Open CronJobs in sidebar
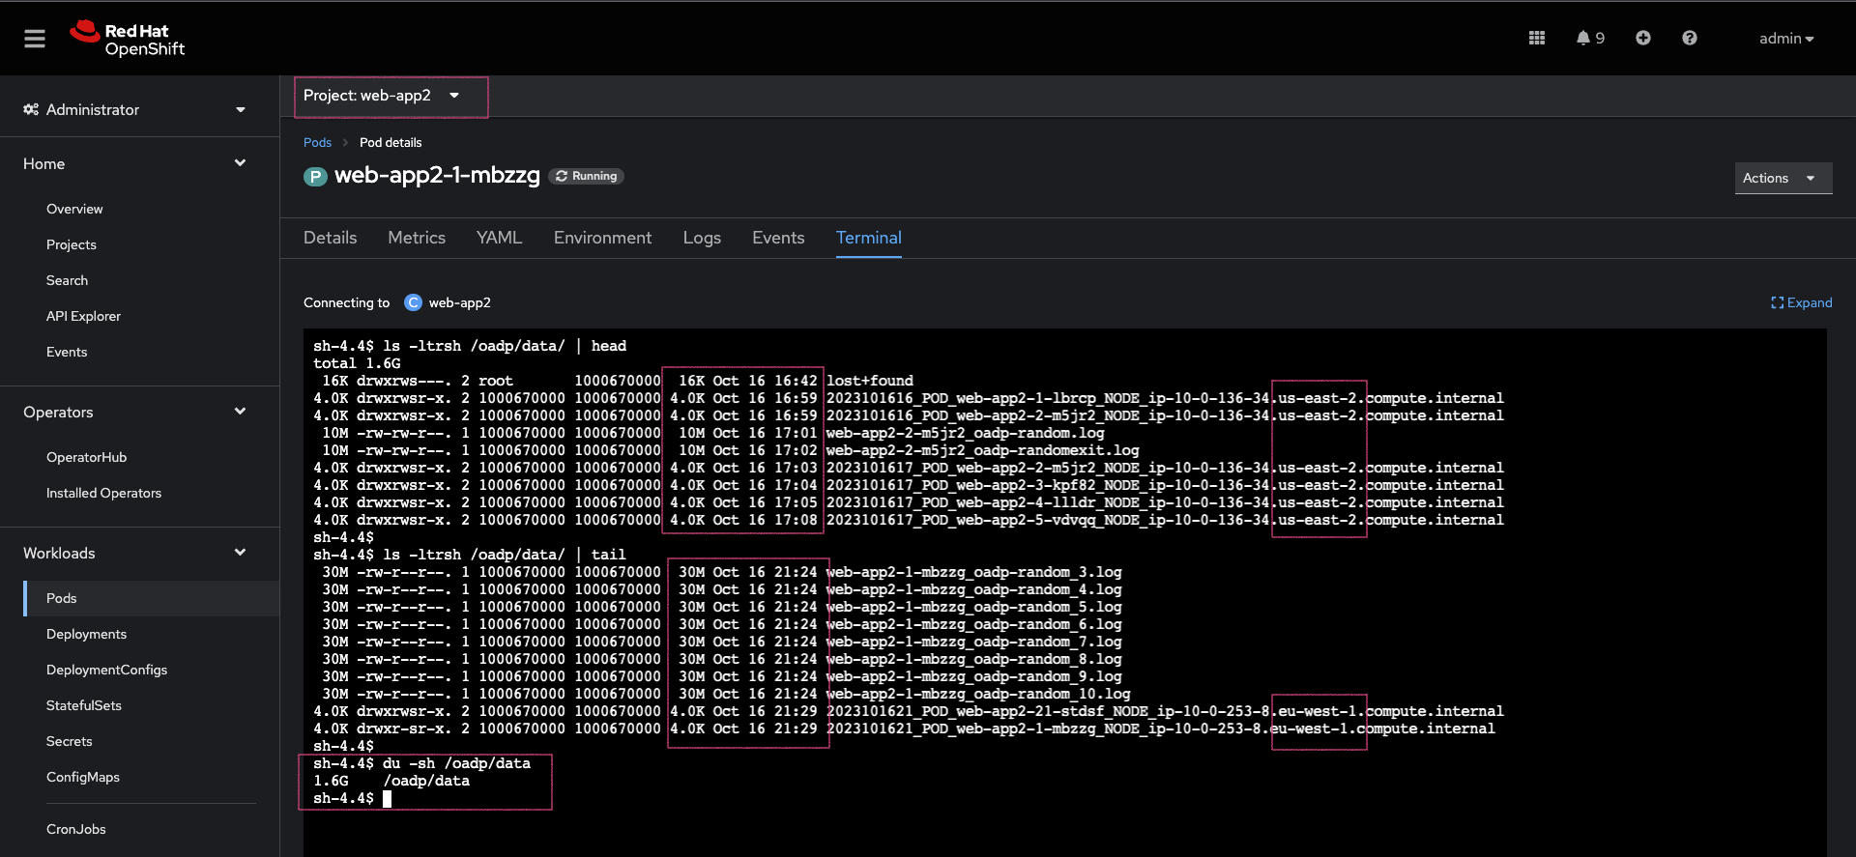 pos(76,830)
